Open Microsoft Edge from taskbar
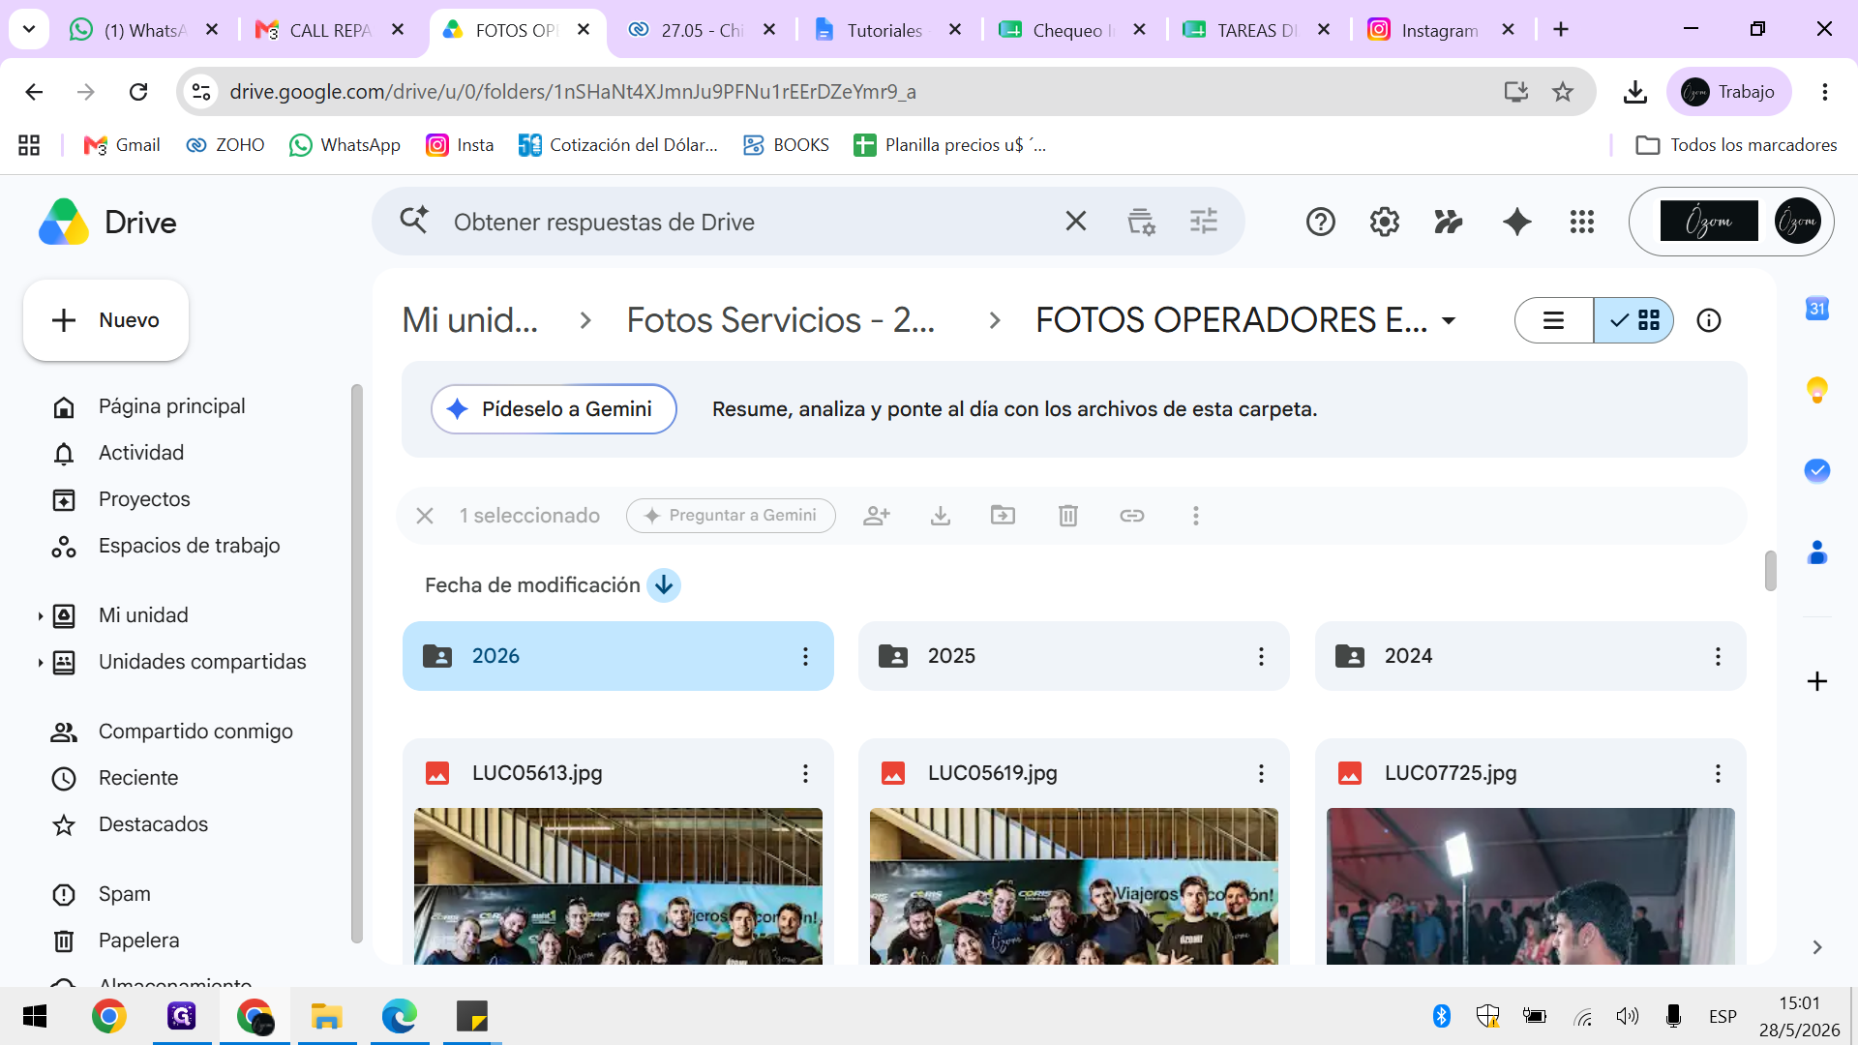 (399, 1017)
